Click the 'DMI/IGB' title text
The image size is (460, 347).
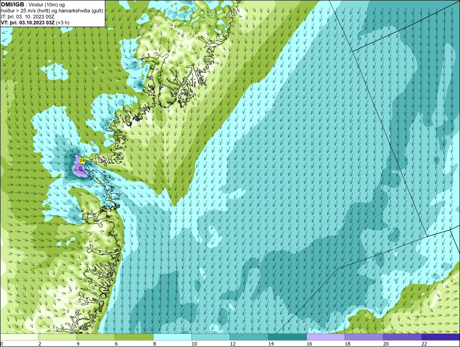coord(12,5)
